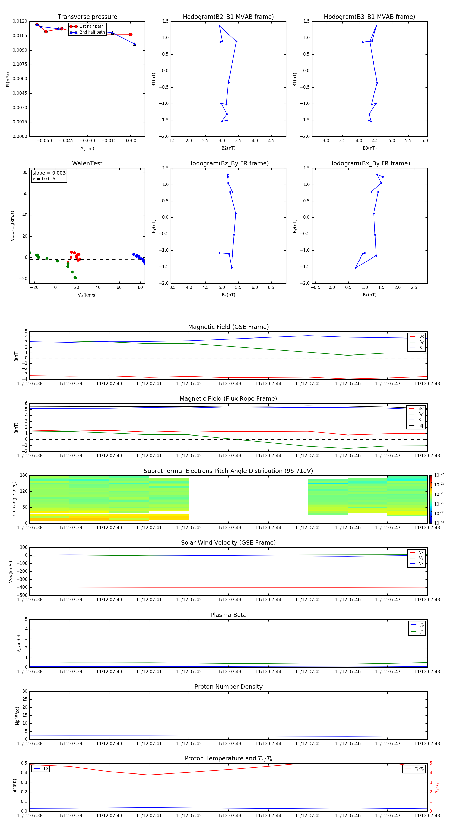Click the 'Bx(nT)' x-axis label

pos(369,295)
